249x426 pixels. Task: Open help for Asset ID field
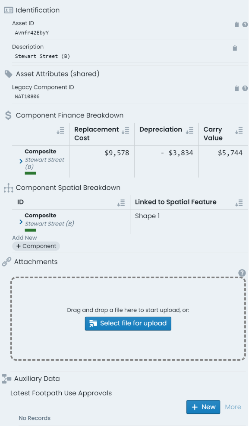click(245, 25)
